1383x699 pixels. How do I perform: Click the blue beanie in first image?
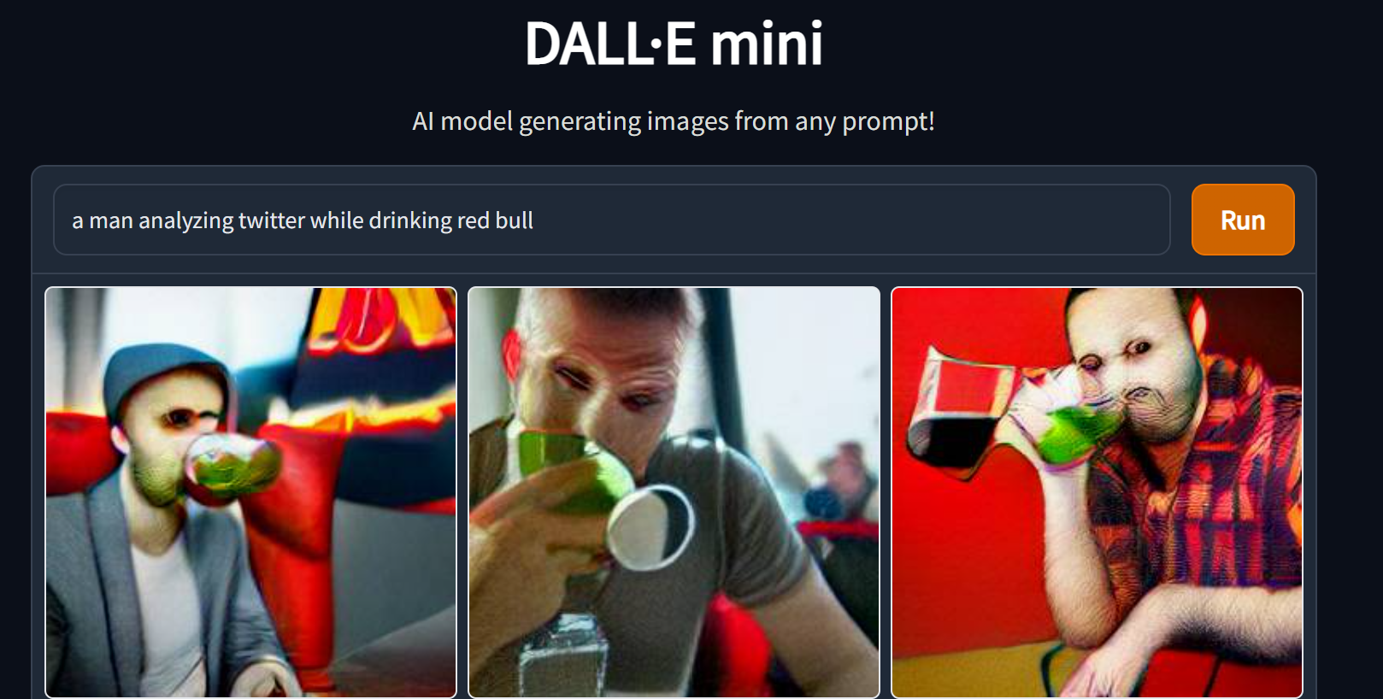(x=167, y=376)
